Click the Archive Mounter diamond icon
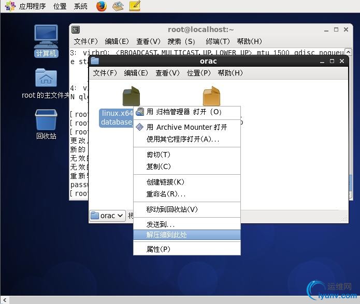This screenshot has width=360, height=304. point(139,127)
